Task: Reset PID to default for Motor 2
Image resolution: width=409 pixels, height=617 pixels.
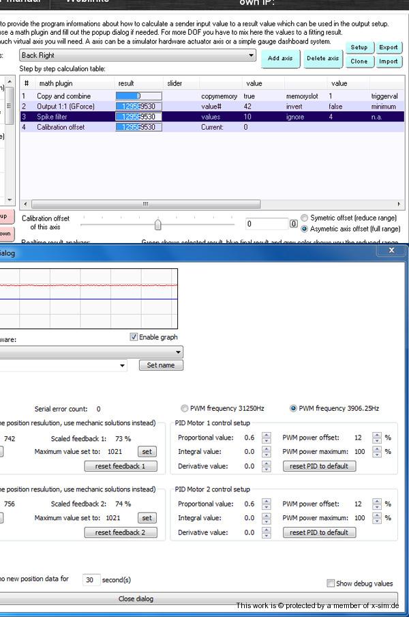Action: pos(319,532)
